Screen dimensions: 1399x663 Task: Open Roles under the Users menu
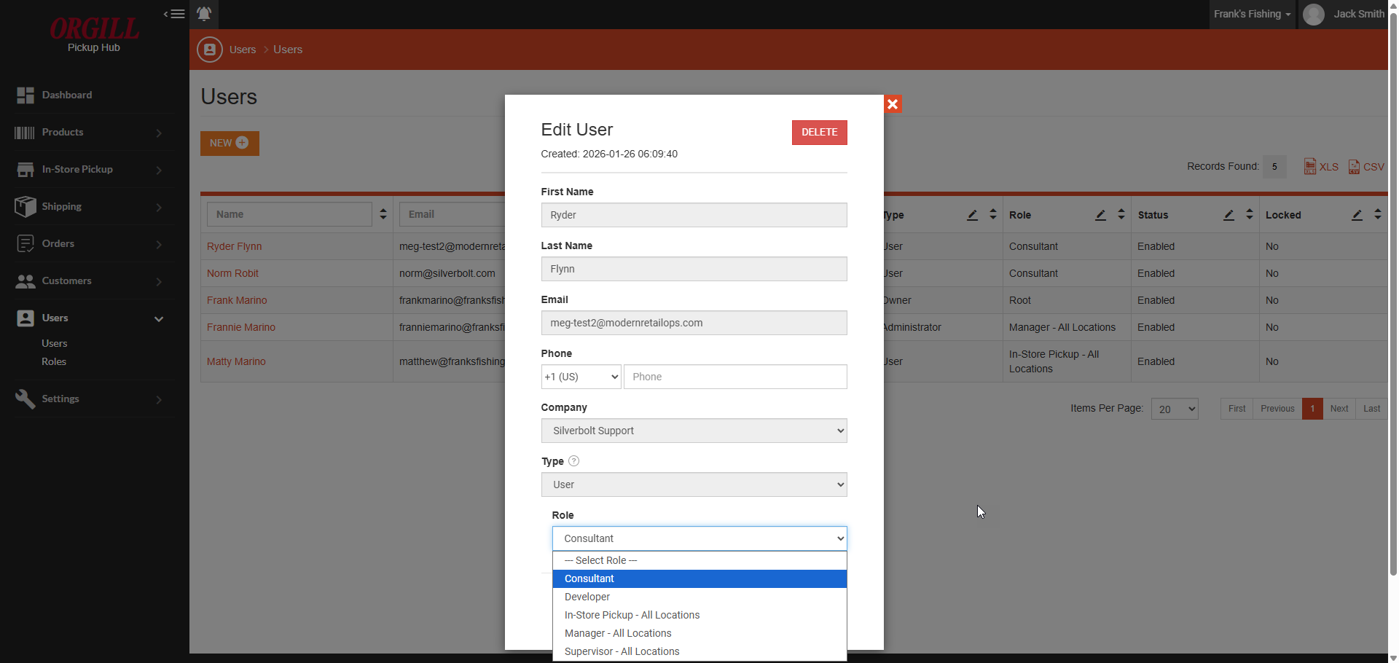(54, 361)
